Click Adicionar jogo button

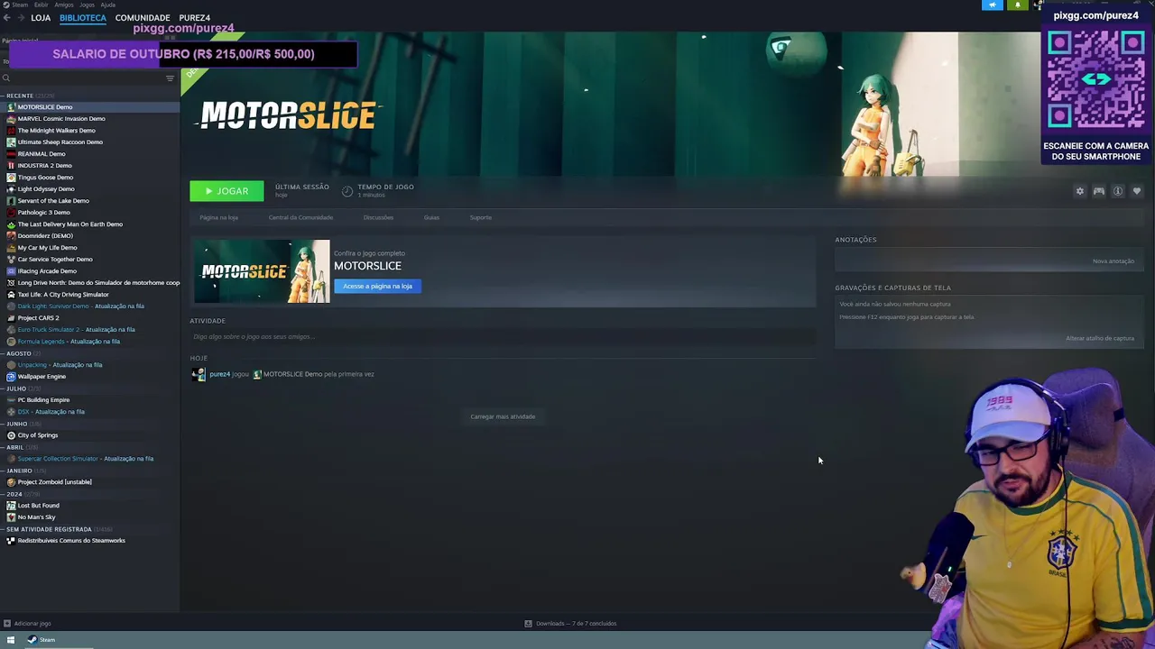pos(27,624)
